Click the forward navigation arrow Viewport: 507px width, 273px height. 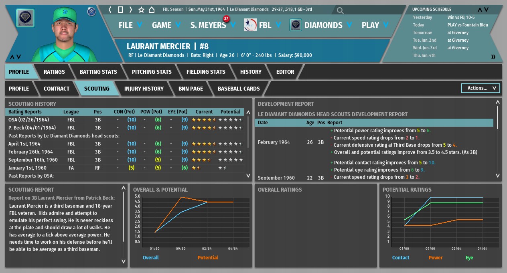[x=130, y=10]
